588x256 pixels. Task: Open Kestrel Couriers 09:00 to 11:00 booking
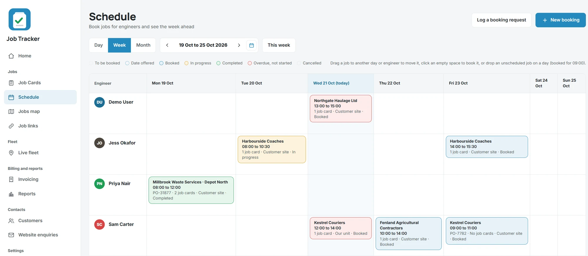pyautogui.click(x=487, y=231)
